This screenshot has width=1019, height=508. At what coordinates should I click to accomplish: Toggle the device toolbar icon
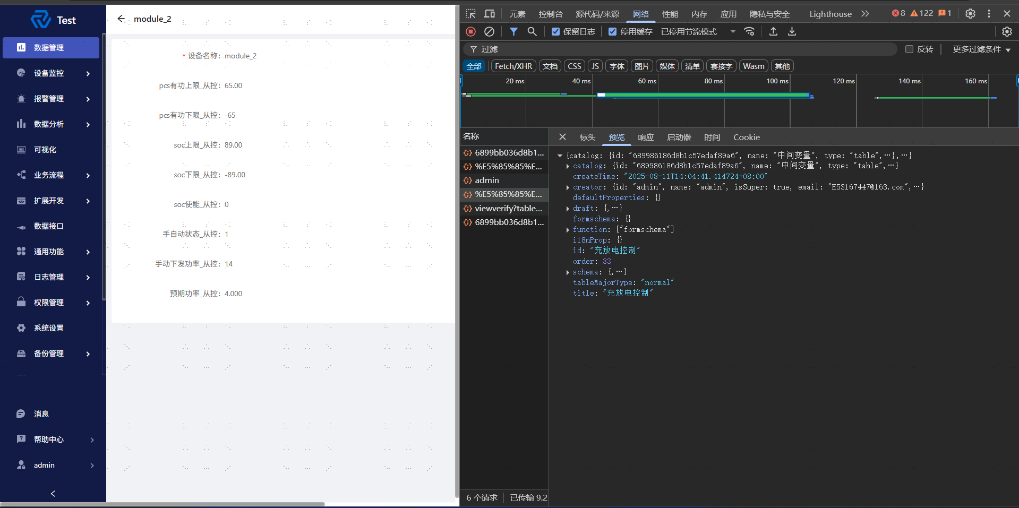pyautogui.click(x=490, y=14)
